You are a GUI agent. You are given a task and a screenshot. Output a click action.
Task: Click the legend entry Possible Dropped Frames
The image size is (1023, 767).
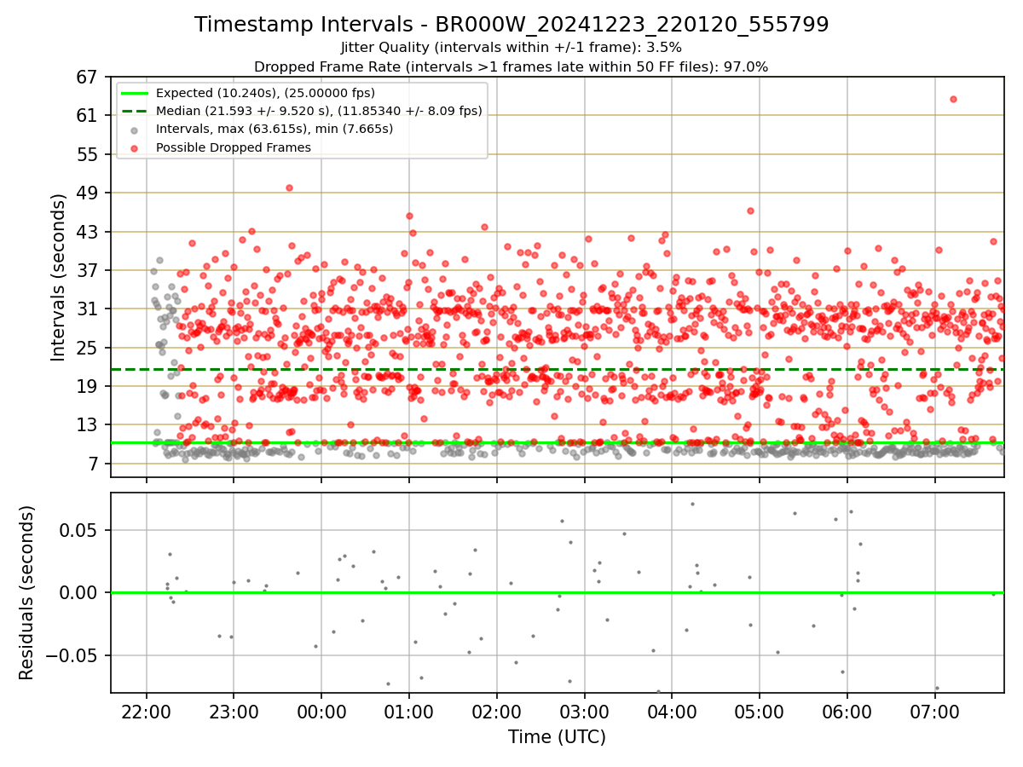pos(233,147)
